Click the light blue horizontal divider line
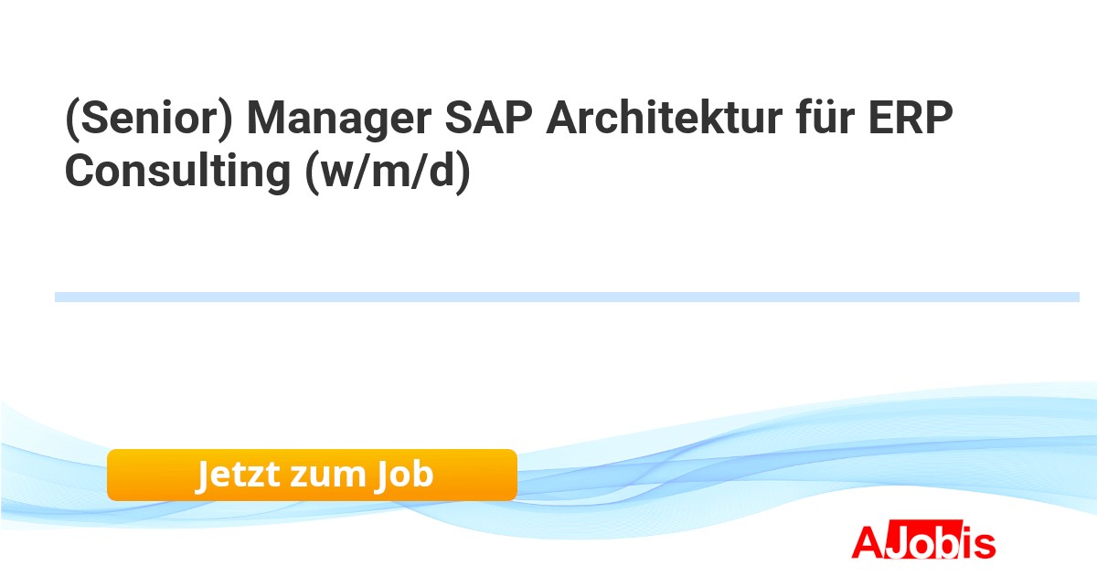This screenshot has width=1097, height=575. pos(567,297)
